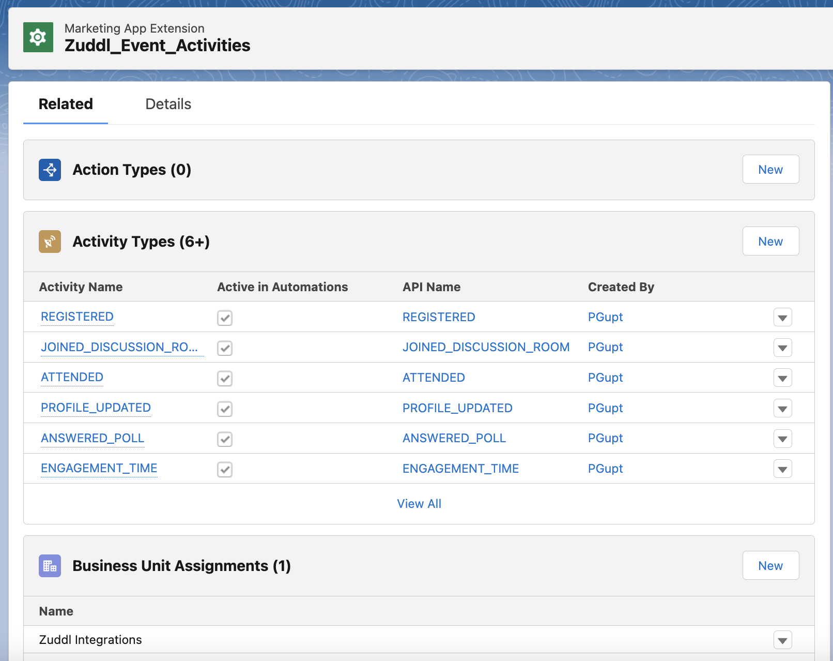
Task: Toggle Active in Automations for ANSWERED_POLL
Action: (224, 439)
